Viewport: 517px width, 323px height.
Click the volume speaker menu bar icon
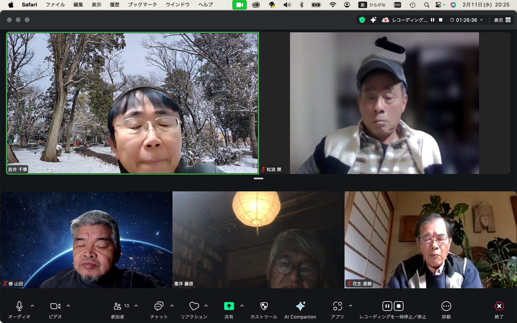tap(287, 5)
